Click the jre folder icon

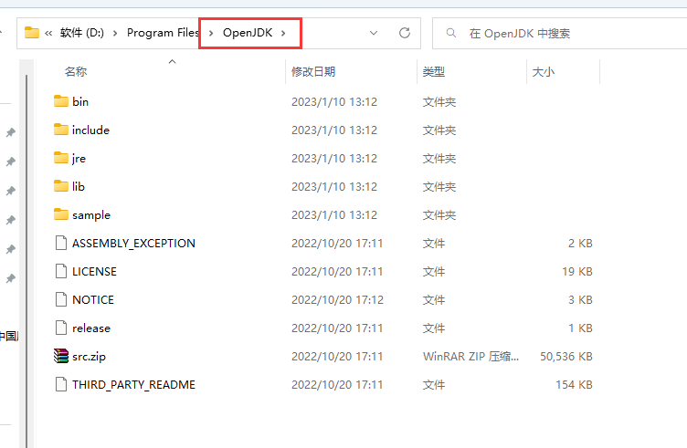[x=61, y=158]
